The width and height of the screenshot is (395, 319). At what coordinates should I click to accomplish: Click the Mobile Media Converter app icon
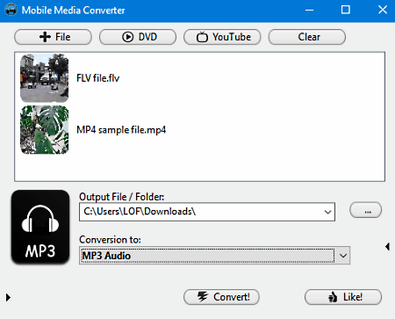tap(11, 10)
